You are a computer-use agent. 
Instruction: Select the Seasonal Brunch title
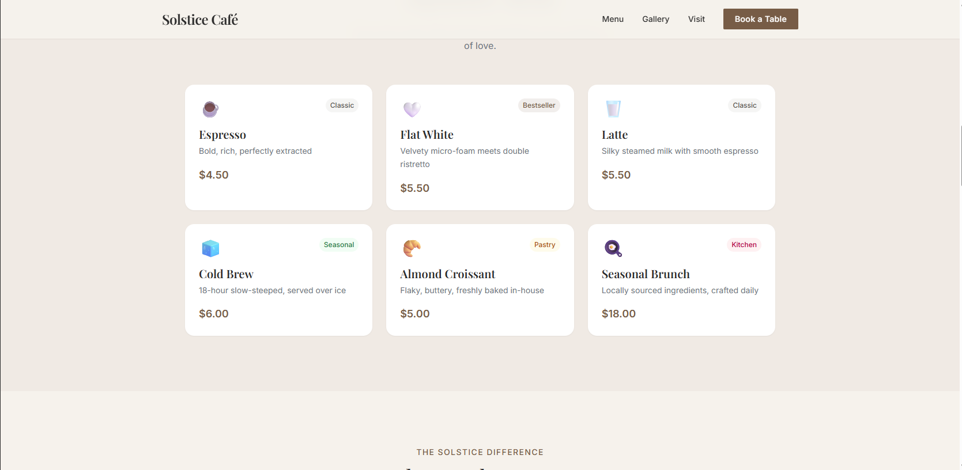[x=646, y=274]
